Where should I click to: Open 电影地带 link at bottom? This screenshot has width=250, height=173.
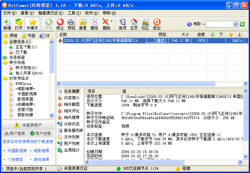pos(41,150)
